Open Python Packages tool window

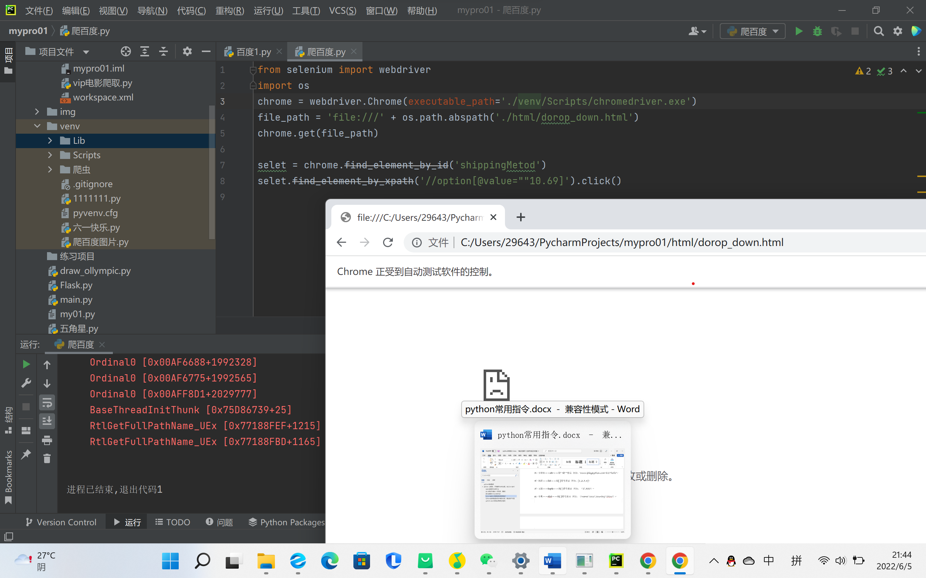(x=286, y=522)
